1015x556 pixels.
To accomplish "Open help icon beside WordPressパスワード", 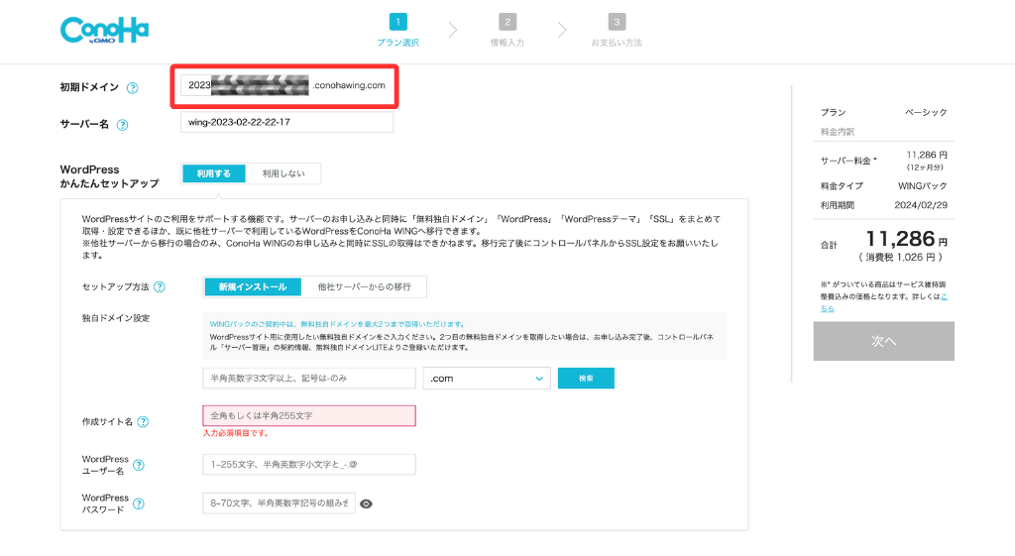I will 139,503.
